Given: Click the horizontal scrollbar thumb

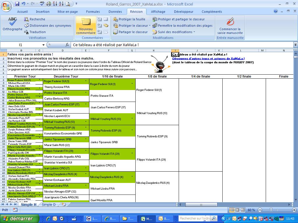Looking at the screenshot, I should (201, 205).
